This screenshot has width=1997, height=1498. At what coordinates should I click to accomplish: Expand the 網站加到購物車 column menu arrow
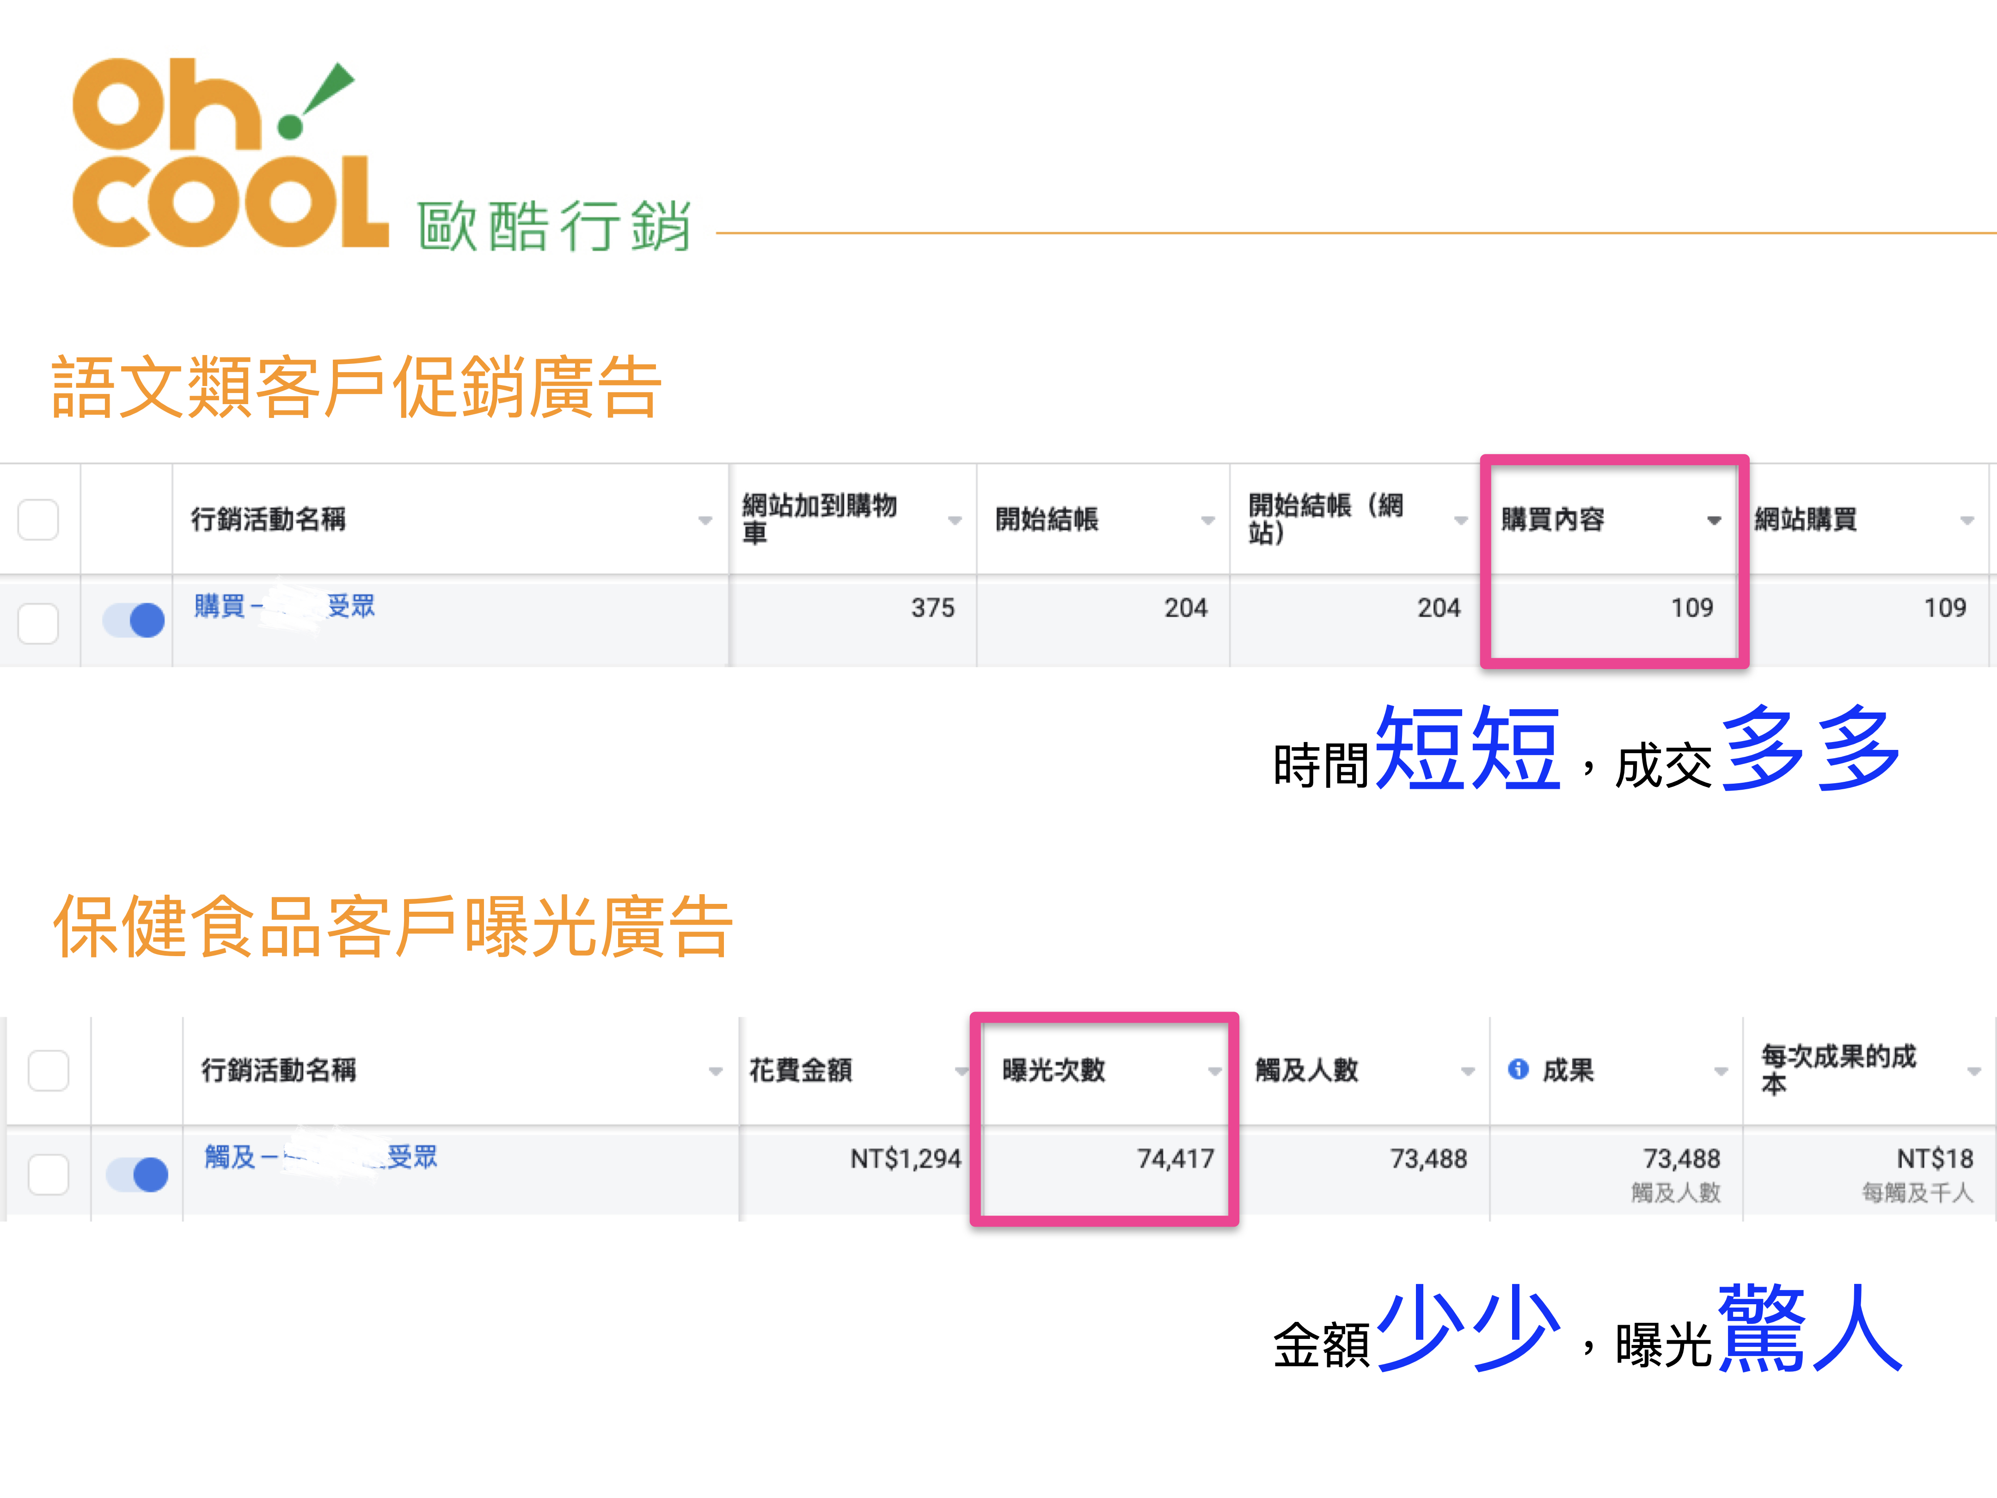(x=954, y=520)
